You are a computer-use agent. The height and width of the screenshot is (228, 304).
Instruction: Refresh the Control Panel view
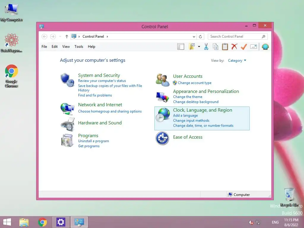pos(200,37)
